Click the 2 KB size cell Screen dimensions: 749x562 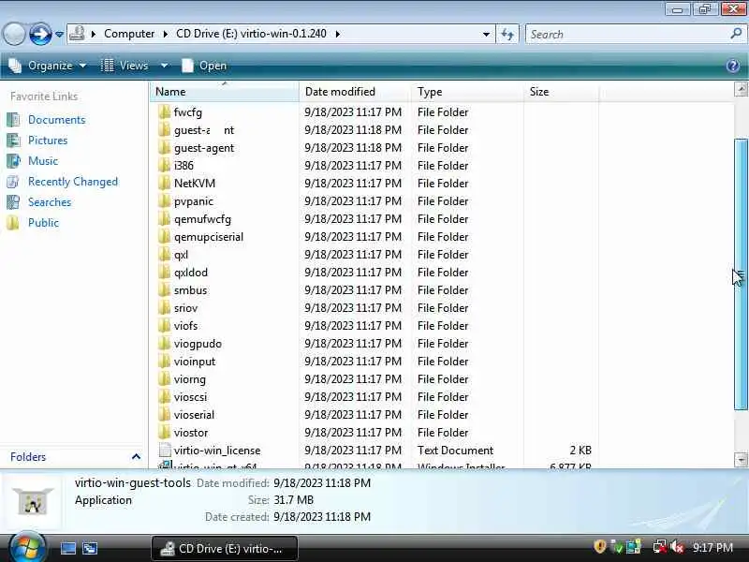pyautogui.click(x=580, y=451)
